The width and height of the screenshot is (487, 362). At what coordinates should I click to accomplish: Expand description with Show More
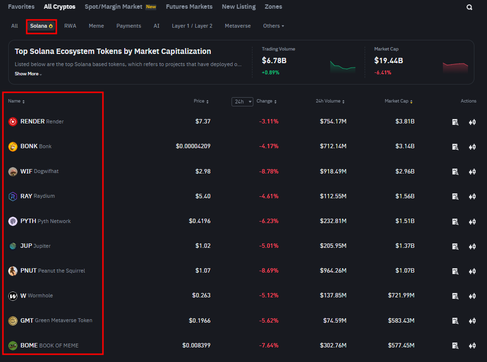pyautogui.click(x=28, y=74)
